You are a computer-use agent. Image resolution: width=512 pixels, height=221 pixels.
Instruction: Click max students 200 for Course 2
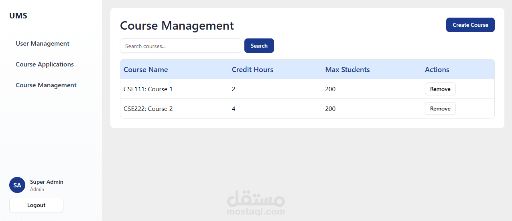[x=330, y=109]
